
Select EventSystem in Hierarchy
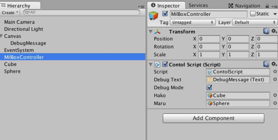click(19, 50)
